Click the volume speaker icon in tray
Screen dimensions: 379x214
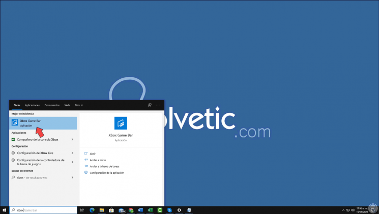coord(353,210)
